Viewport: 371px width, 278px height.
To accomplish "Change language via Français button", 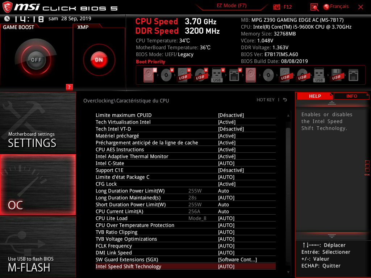I will click(336, 7).
